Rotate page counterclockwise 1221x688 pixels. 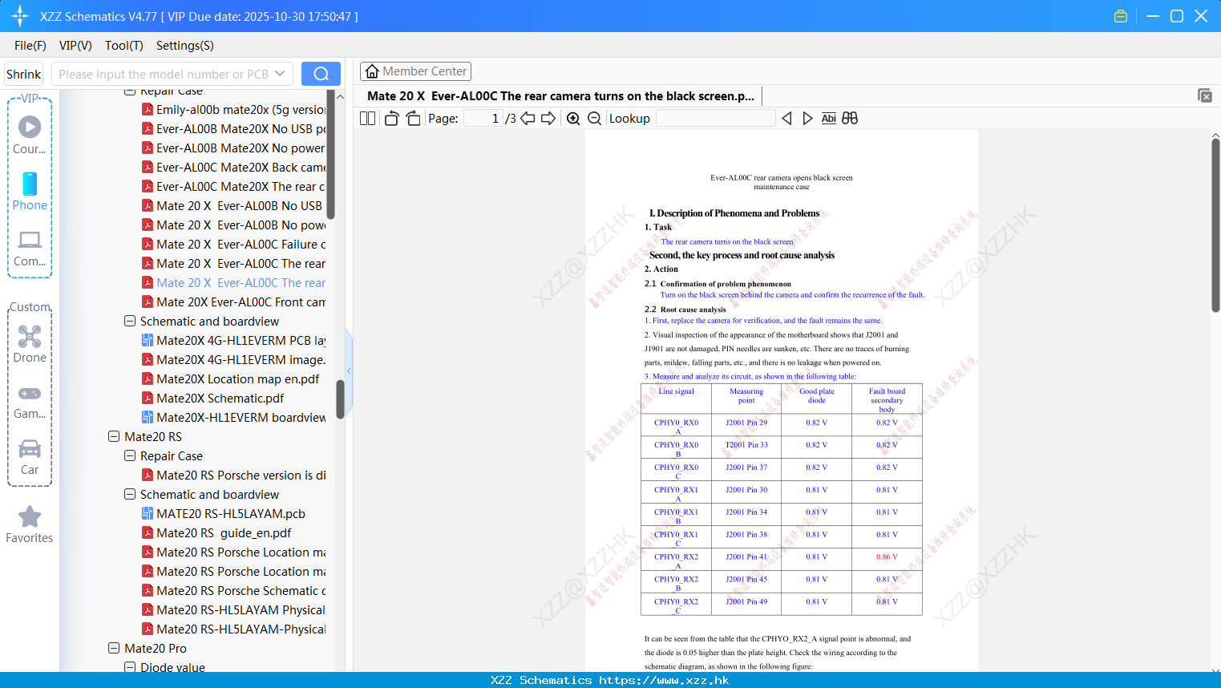[392, 118]
